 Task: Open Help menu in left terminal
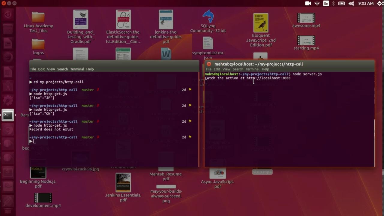(90, 69)
